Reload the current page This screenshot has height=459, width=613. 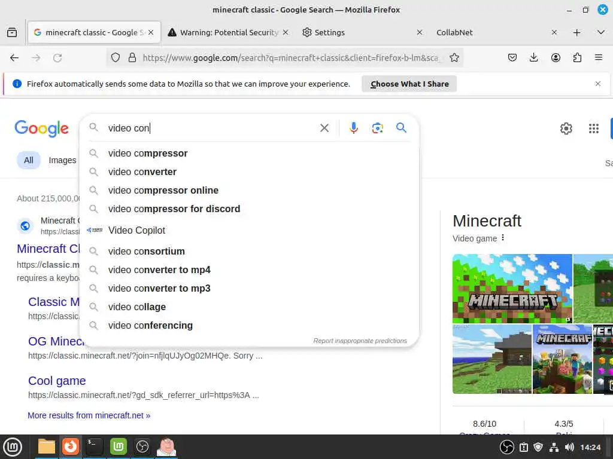click(57, 58)
